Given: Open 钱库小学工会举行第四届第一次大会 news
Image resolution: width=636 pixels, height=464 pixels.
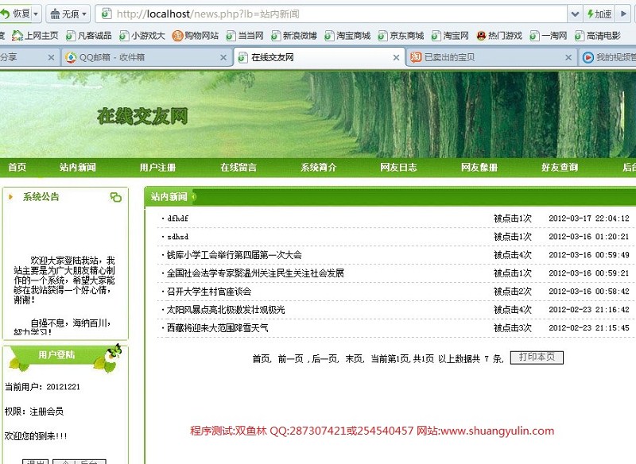Looking at the screenshot, I should click(x=235, y=255).
